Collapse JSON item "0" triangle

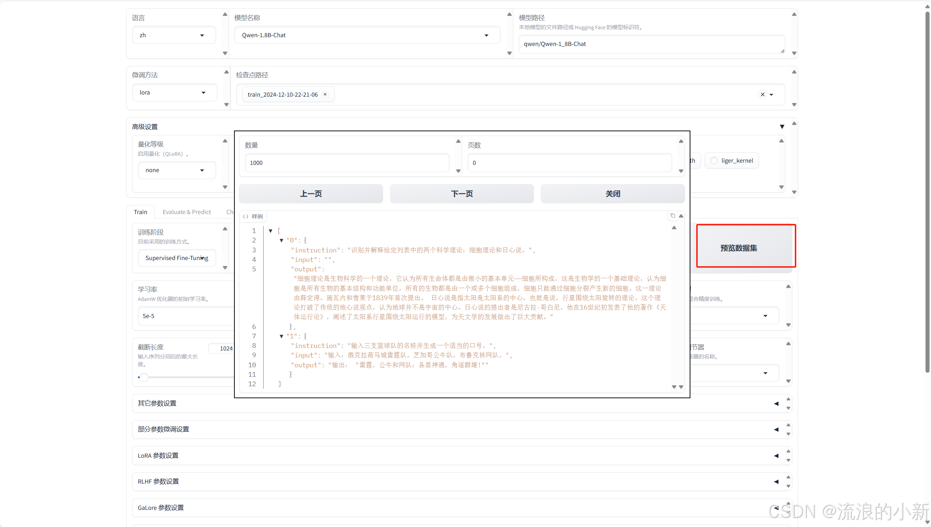coord(281,240)
